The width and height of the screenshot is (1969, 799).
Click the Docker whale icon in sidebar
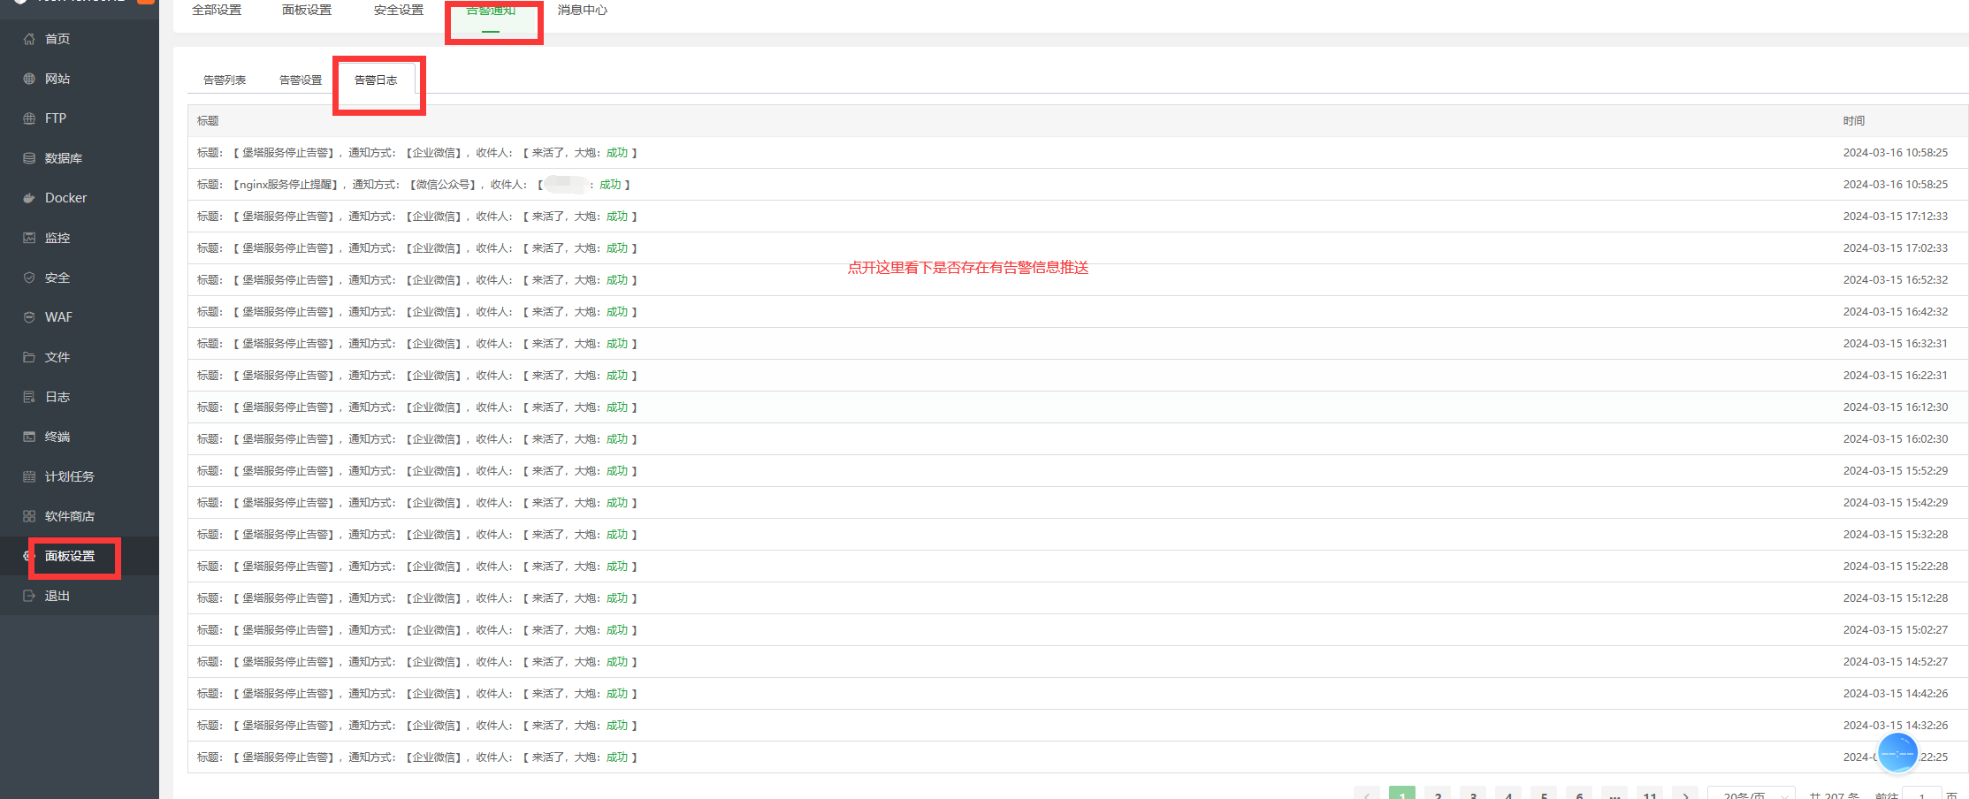click(29, 198)
